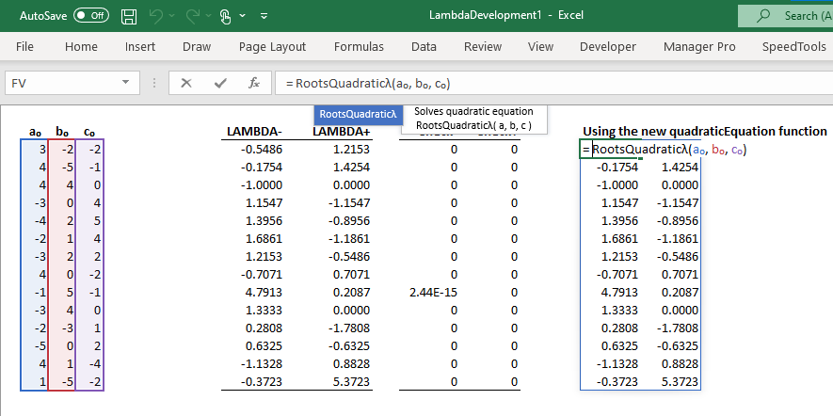The image size is (833, 416).
Task: Switch to the Home tab
Action: [x=81, y=47]
